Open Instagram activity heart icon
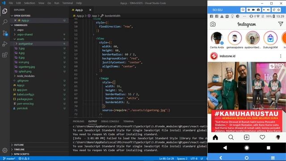This screenshot has height=161, width=286. click(262, 137)
